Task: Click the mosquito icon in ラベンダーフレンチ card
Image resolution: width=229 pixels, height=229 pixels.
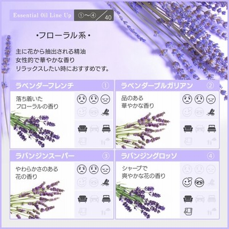Action: click(105, 112)
